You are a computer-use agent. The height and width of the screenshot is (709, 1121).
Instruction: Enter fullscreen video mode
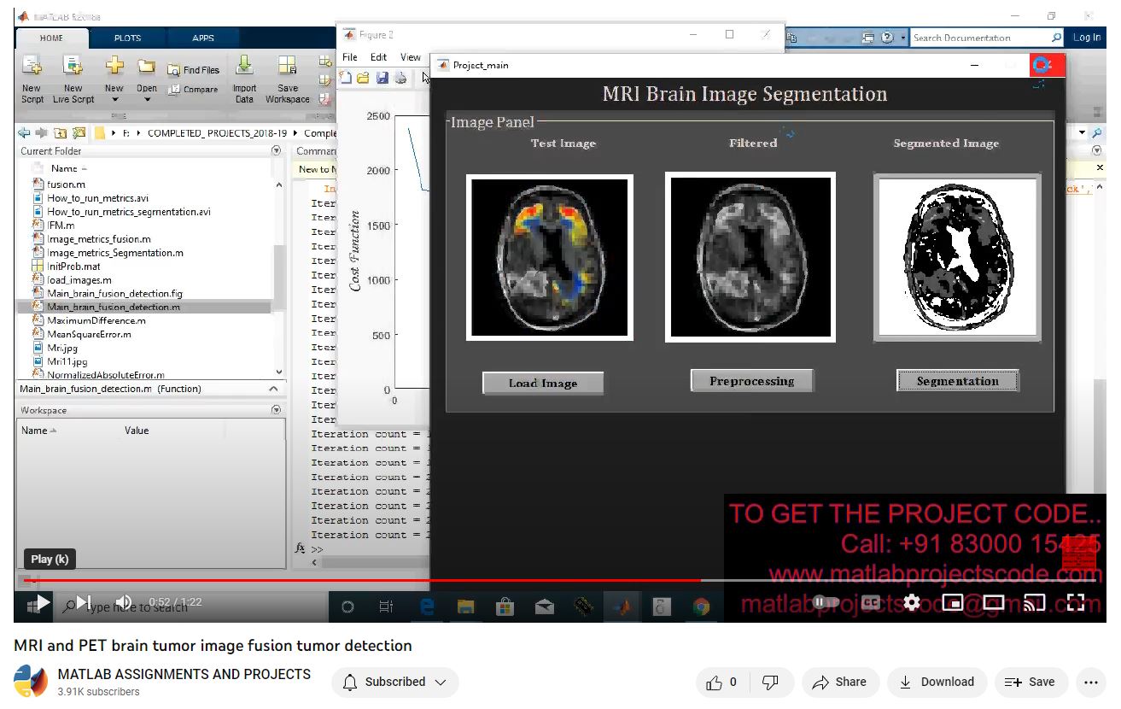tap(1075, 603)
